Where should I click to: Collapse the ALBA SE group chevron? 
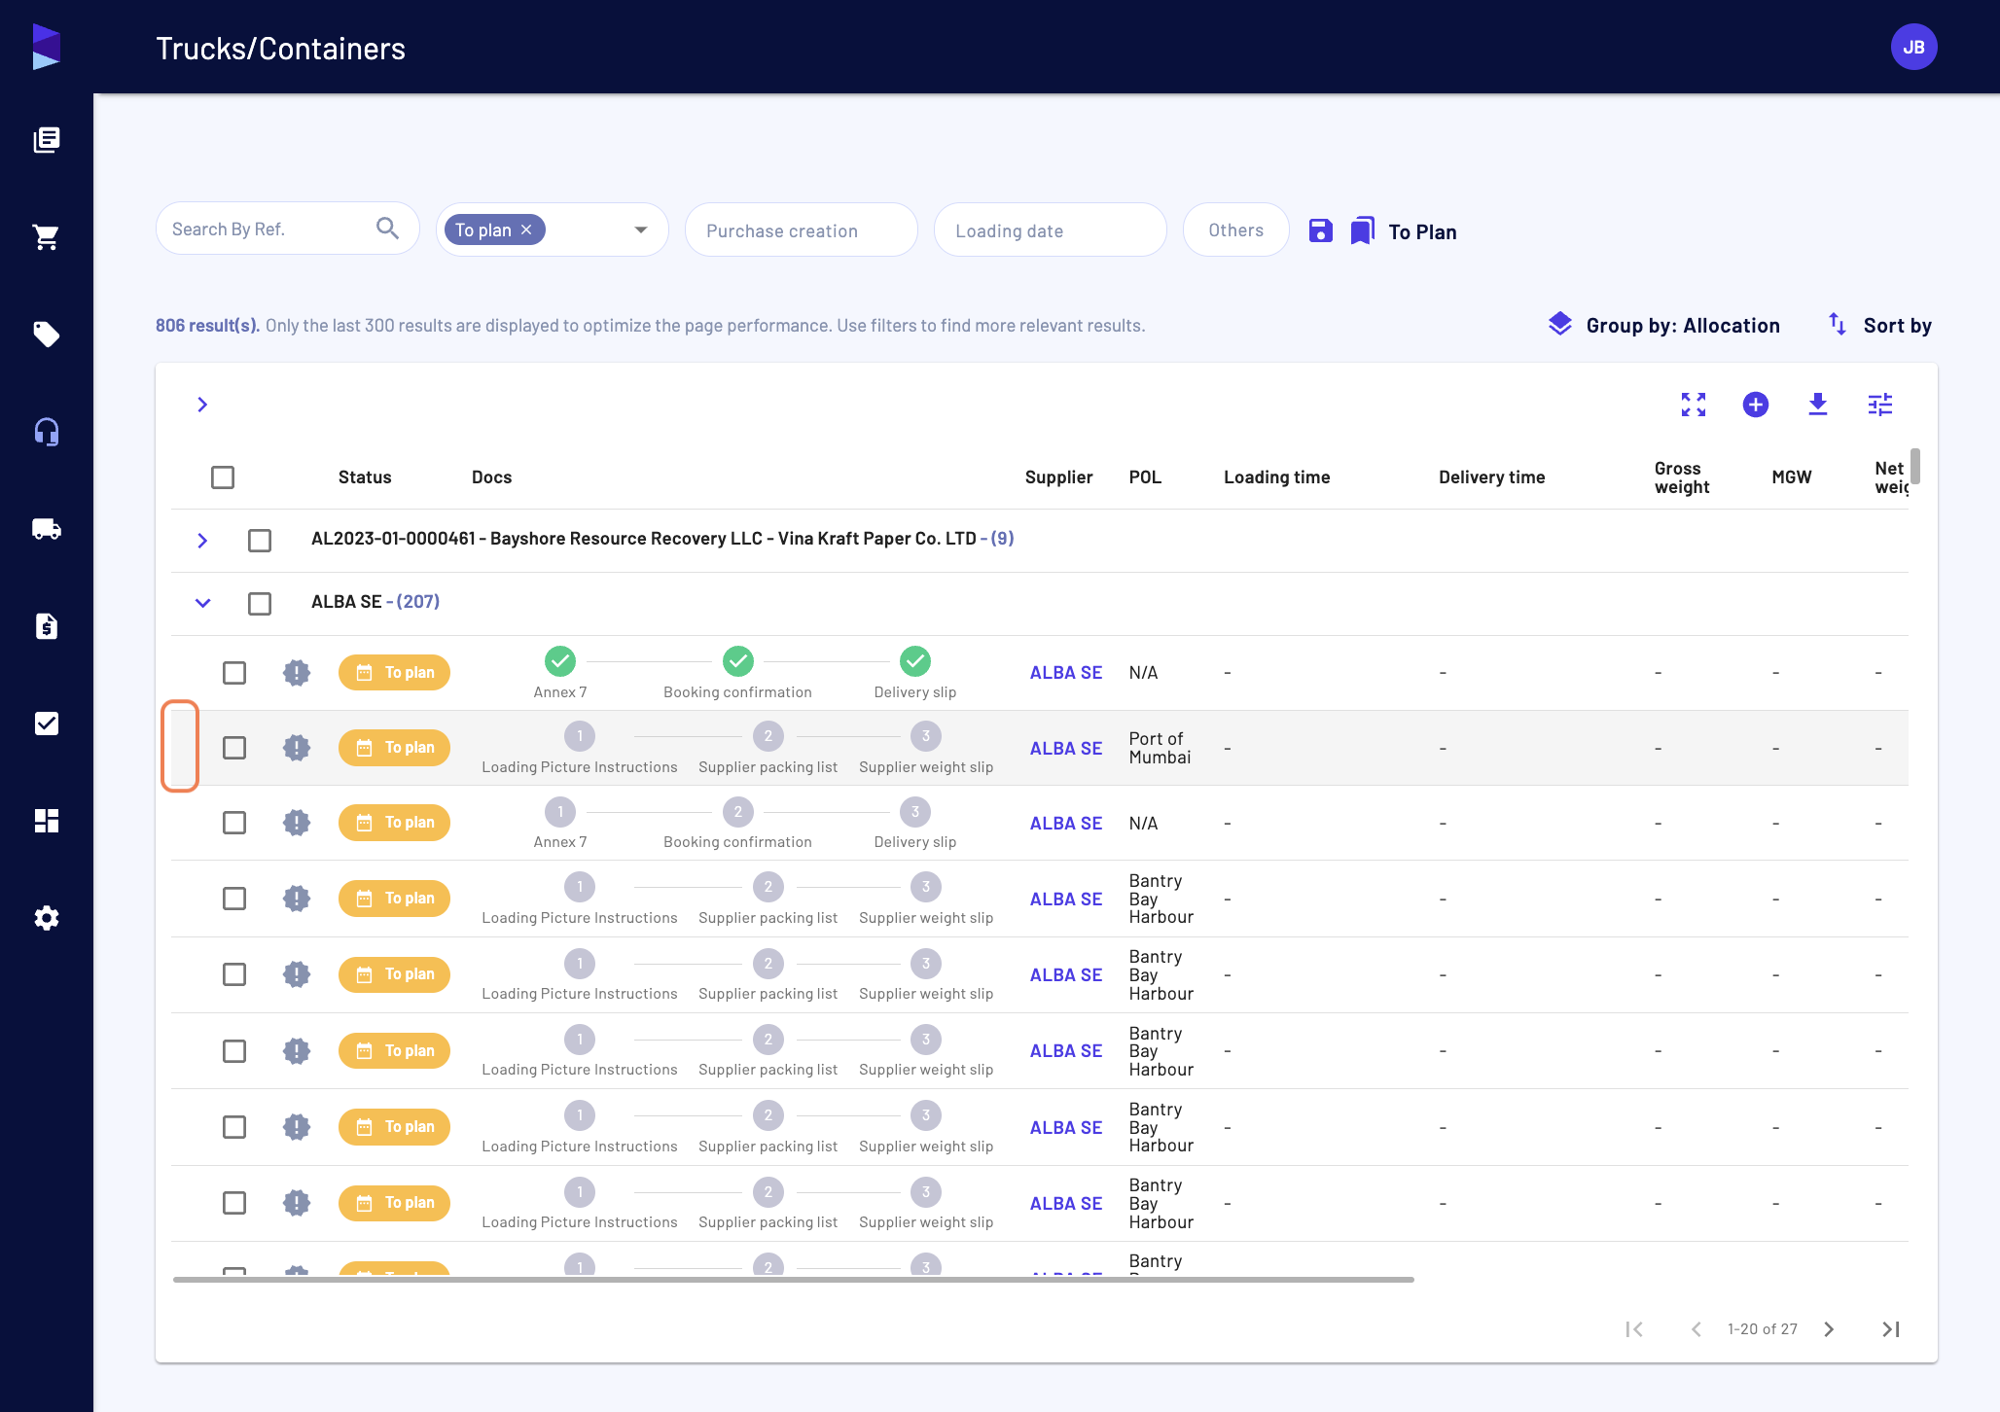(x=202, y=603)
